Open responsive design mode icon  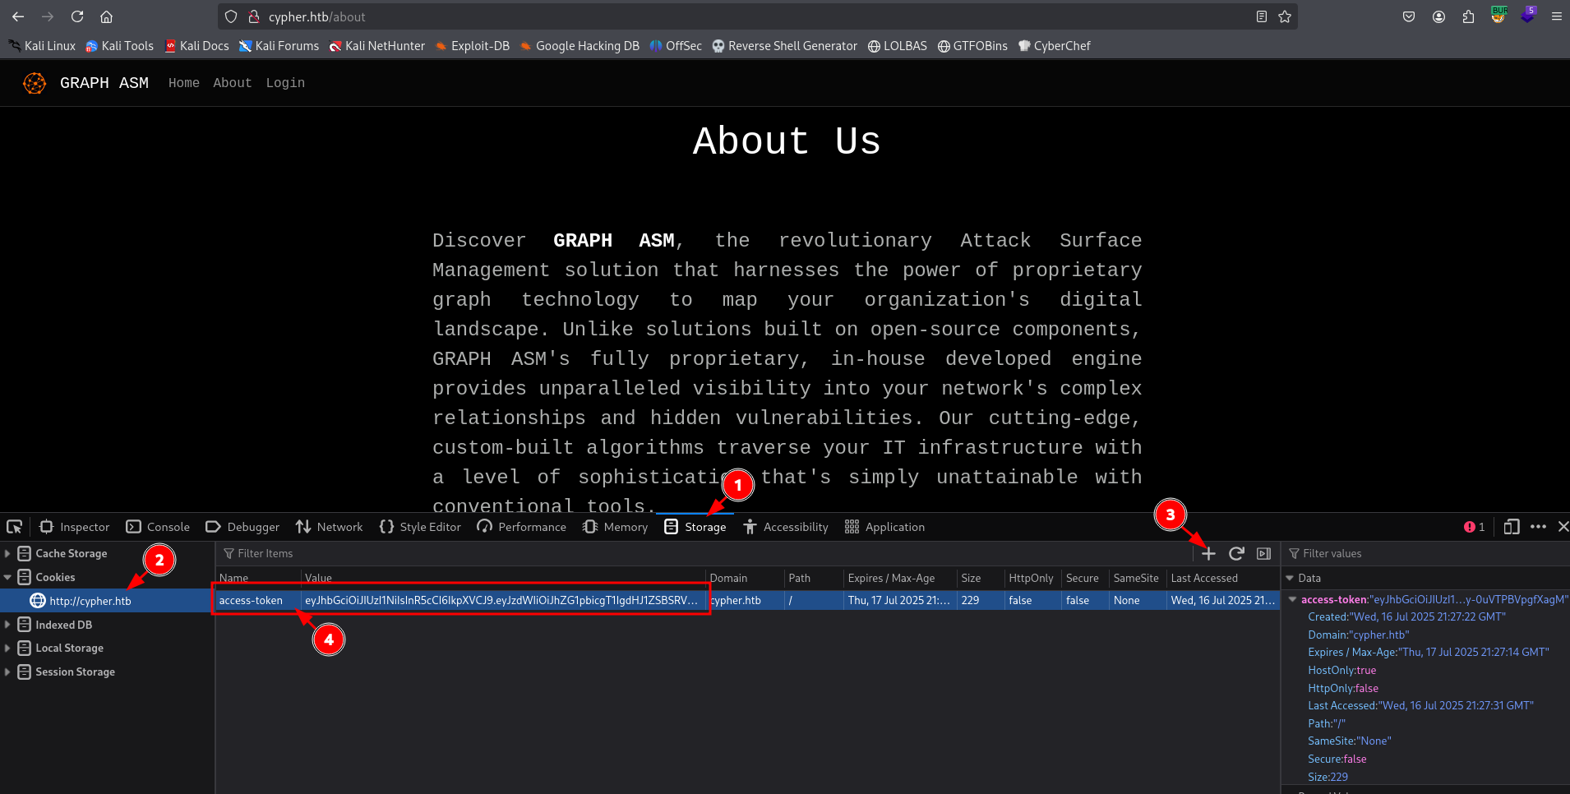(1511, 527)
